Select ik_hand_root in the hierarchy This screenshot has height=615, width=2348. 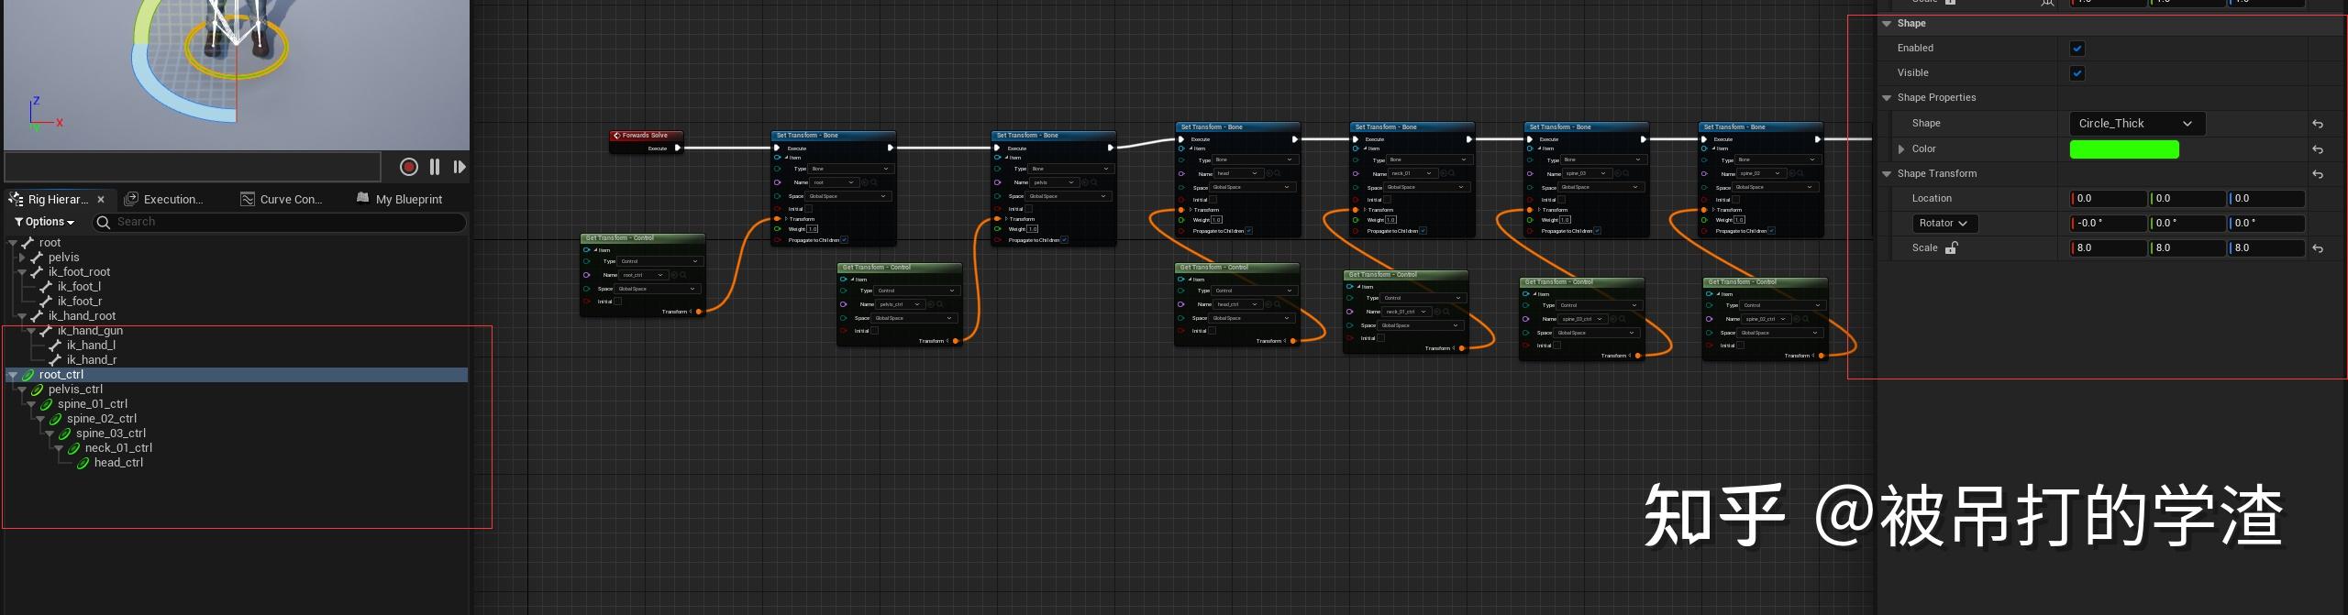(x=82, y=316)
